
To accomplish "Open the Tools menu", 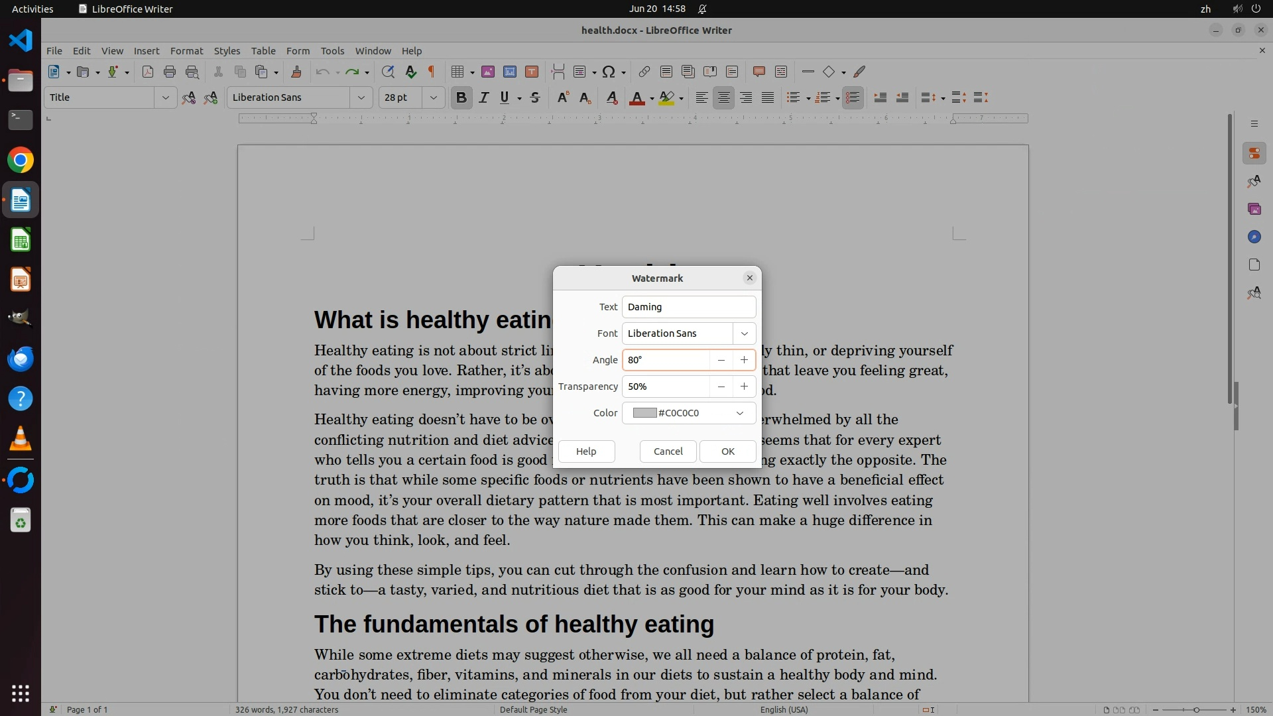I will tap(332, 51).
